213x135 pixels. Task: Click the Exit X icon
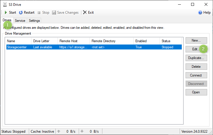85,12
